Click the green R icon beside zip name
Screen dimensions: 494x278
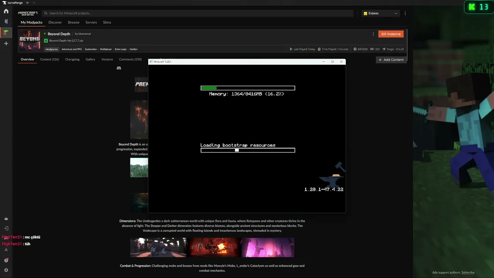coord(46,41)
